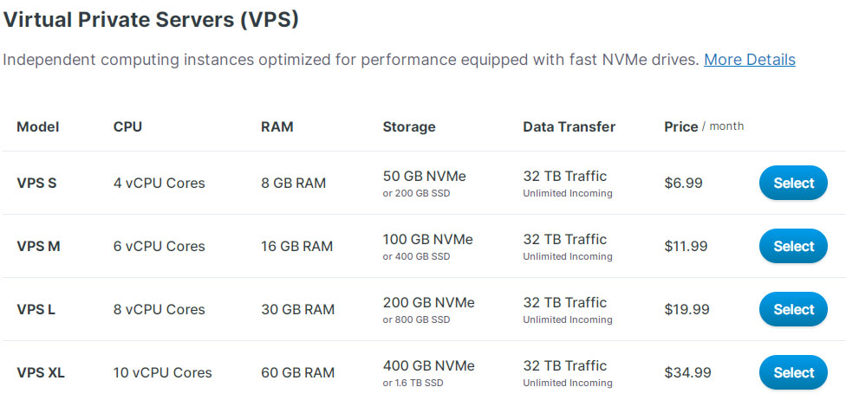The image size is (846, 400).
Task: Click the Data Transfer column header
Action: click(569, 126)
